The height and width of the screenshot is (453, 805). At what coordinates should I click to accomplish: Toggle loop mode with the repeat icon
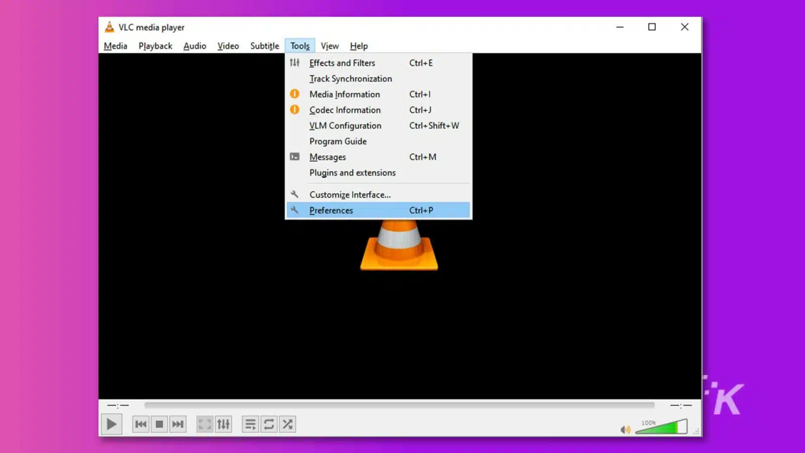tap(269, 424)
